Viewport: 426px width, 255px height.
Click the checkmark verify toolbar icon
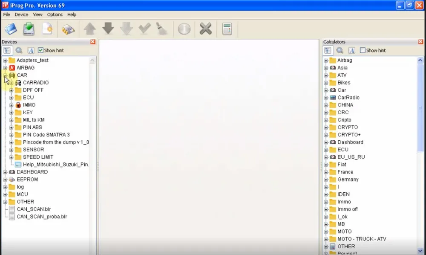pos(144,28)
